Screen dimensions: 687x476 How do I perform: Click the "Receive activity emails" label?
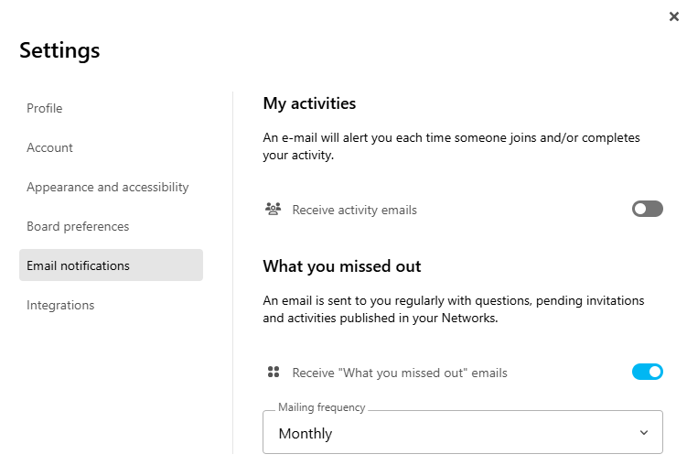355,210
